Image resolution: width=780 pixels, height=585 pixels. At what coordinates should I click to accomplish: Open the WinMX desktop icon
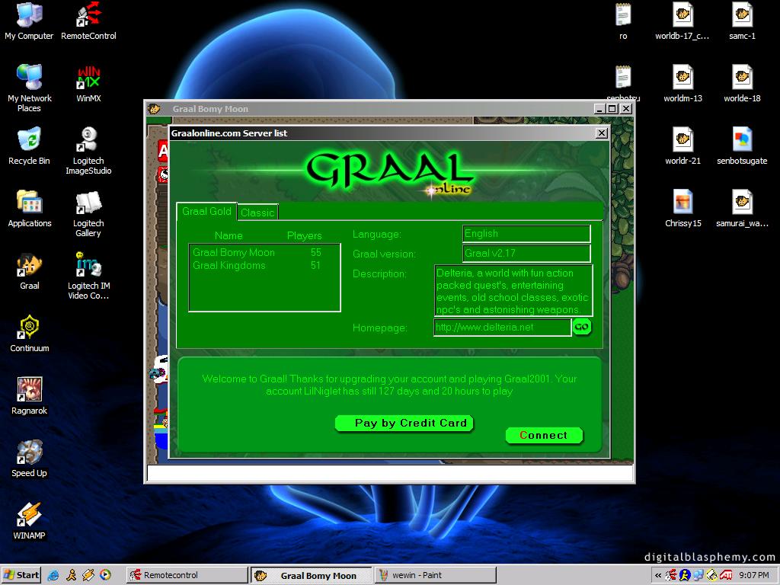88,79
